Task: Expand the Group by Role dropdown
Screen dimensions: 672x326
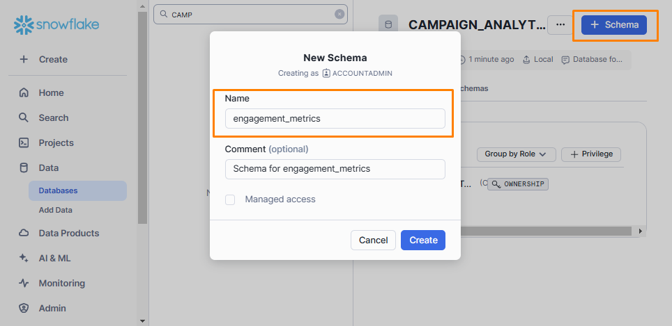Action: (516, 154)
